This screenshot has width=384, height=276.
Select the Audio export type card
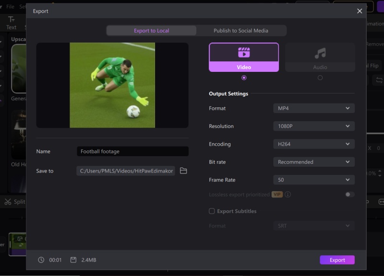click(320, 57)
